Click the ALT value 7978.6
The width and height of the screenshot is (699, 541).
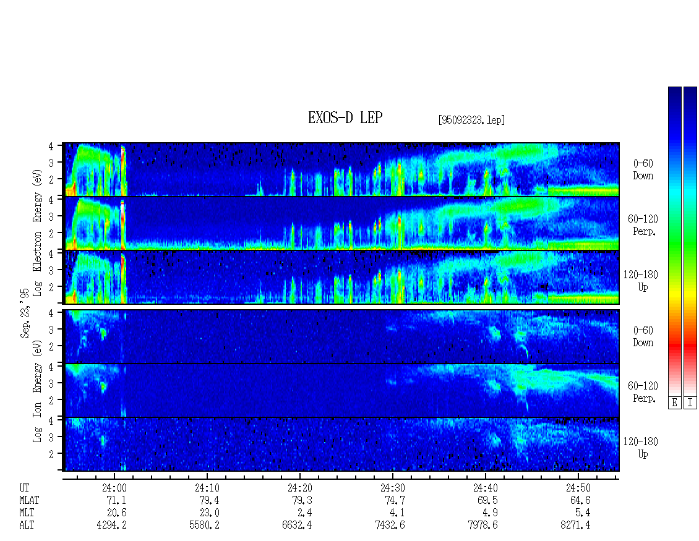click(482, 526)
